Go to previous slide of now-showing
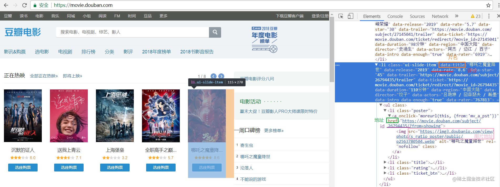500x187 pixels. click(x=213, y=76)
